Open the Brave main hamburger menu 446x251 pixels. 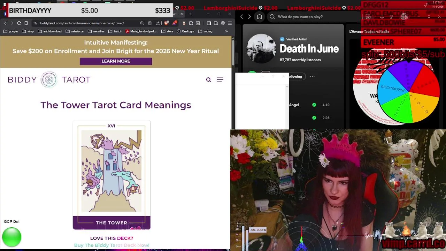pyautogui.click(x=230, y=23)
